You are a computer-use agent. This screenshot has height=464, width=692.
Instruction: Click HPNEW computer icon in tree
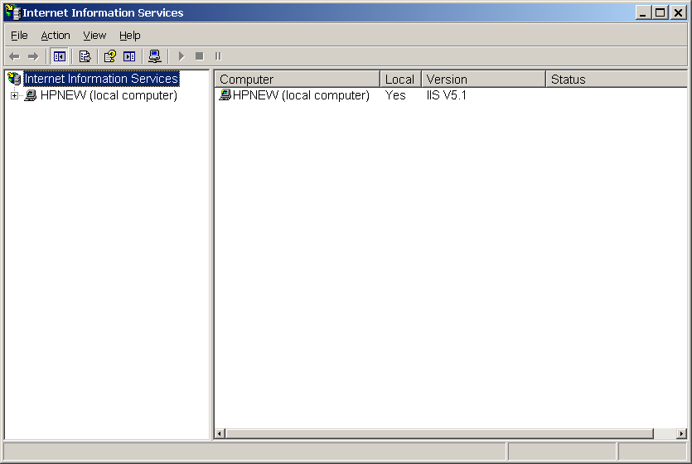pyautogui.click(x=31, y=95)
